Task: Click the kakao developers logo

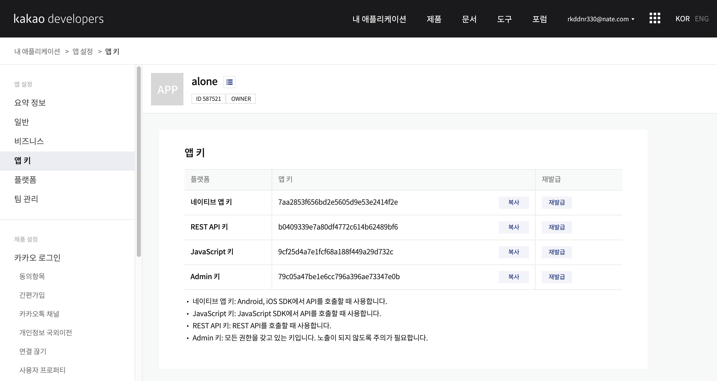Action: pyautogui.click(x=59, y=19)
